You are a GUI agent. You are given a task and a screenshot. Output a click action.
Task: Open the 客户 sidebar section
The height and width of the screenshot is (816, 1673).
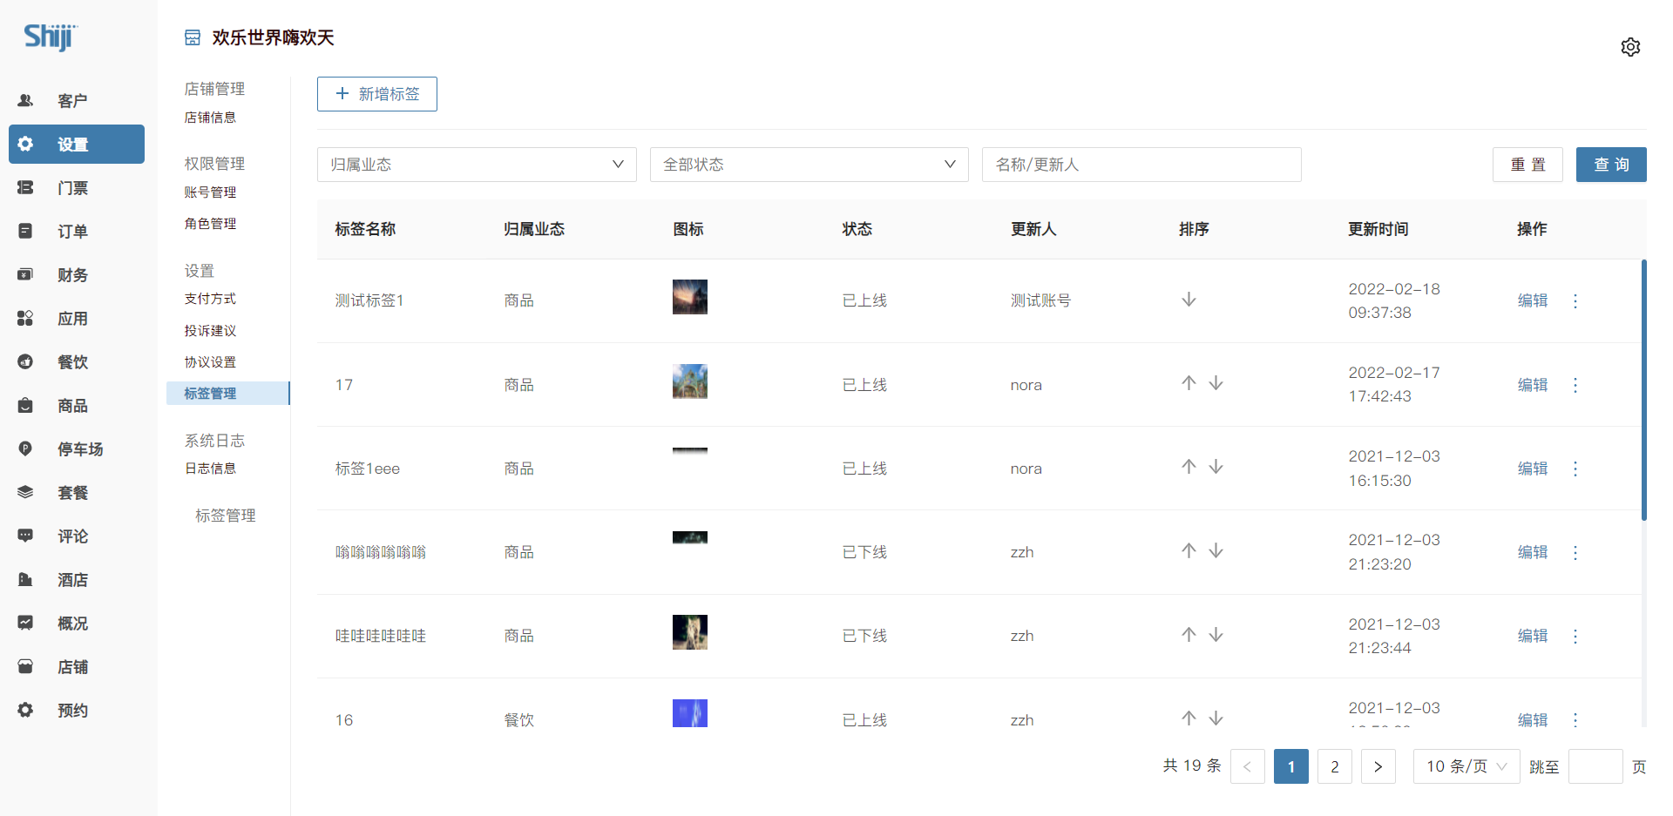tap(77, 101)
